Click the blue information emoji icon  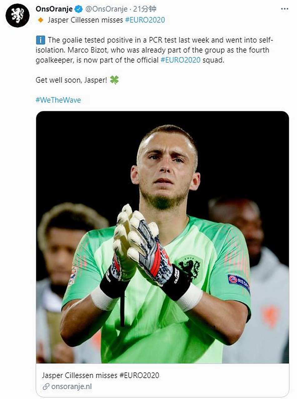point(41,40)
